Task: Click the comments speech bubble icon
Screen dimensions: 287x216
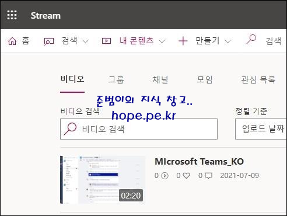Action: [x=208, y=176]
